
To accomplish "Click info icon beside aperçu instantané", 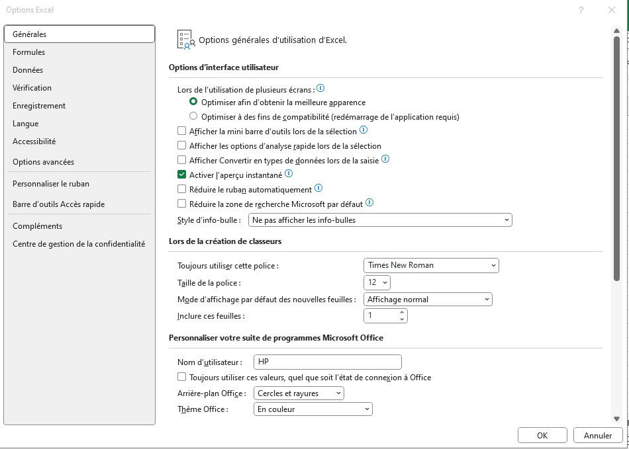I will point(289,174).
